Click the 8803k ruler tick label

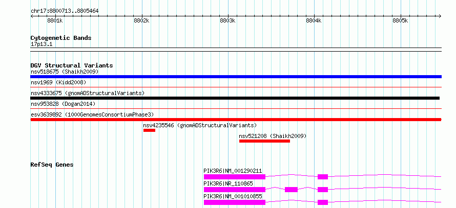tap(228, 20)
